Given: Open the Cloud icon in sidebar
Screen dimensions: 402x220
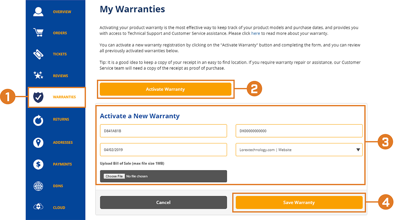Looking at the screenshot, I should 38,207.
